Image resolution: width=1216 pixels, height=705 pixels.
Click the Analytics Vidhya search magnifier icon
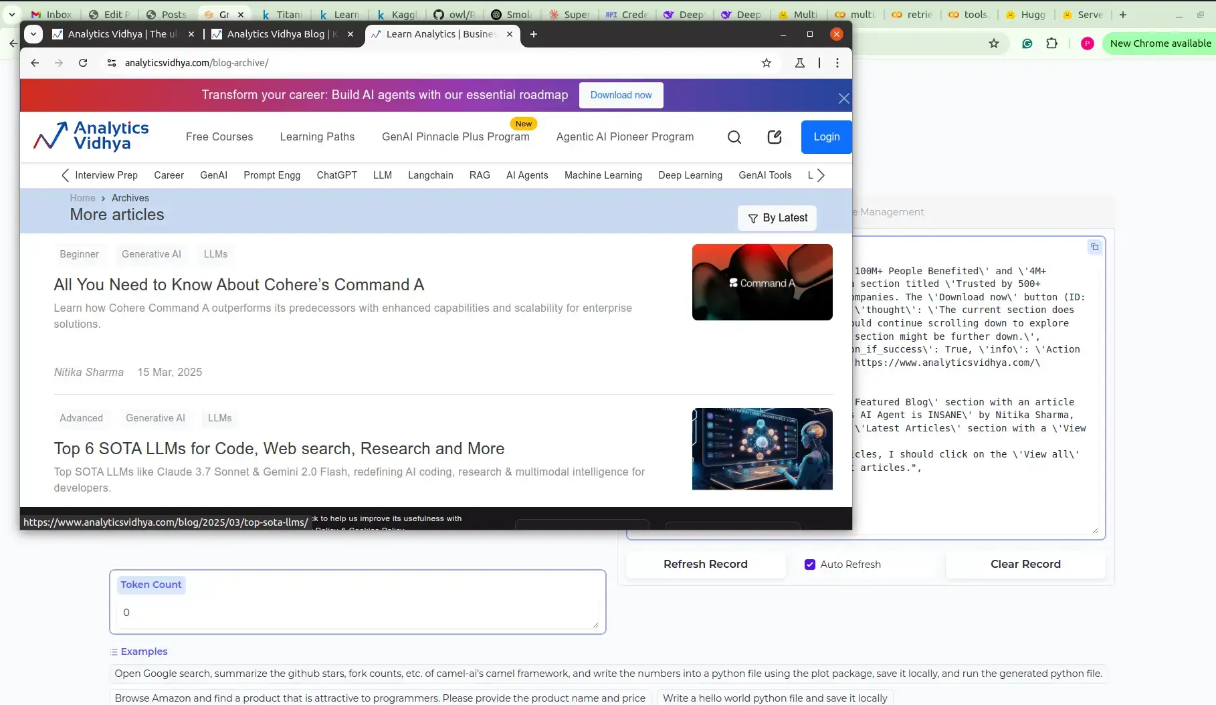click(734, 137)
